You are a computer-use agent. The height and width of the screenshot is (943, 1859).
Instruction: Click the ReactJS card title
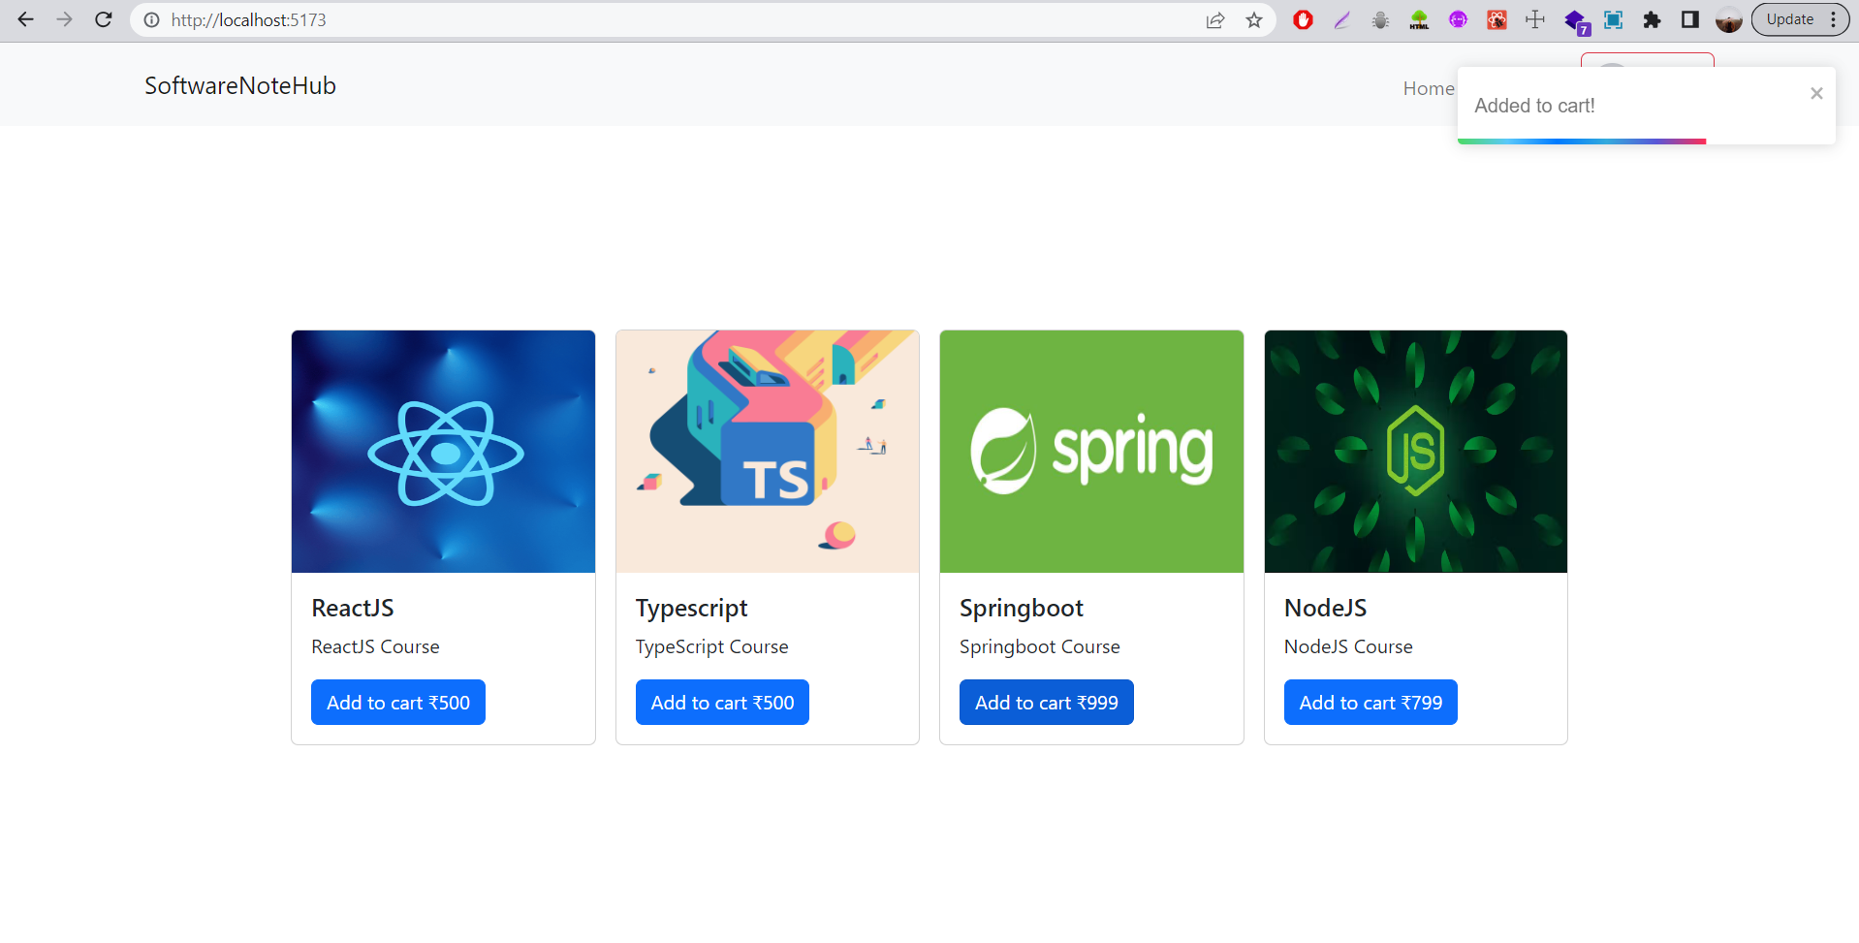[x=353, y=608]
